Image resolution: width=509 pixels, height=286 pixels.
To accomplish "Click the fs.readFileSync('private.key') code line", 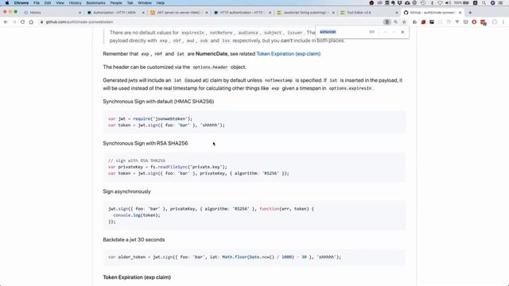I will point(168,167).
